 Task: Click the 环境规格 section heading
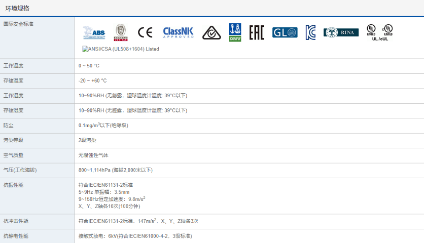click(x=17, y=9)
